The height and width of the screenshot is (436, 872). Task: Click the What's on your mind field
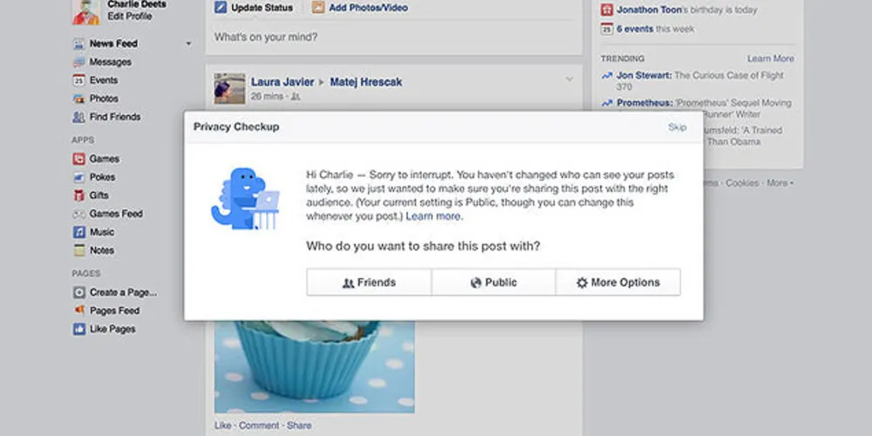coord(394,37)
